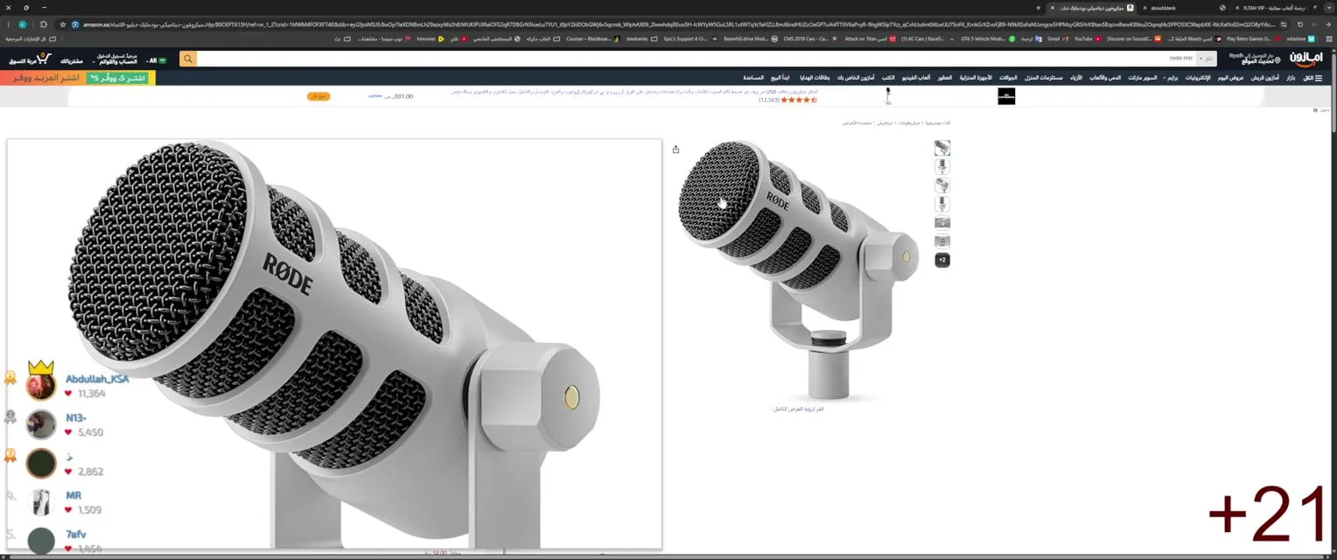The image size is (1337, 560).
Task: Open 'الجوالات' mobiles menu item
Action: (1008, 78)
